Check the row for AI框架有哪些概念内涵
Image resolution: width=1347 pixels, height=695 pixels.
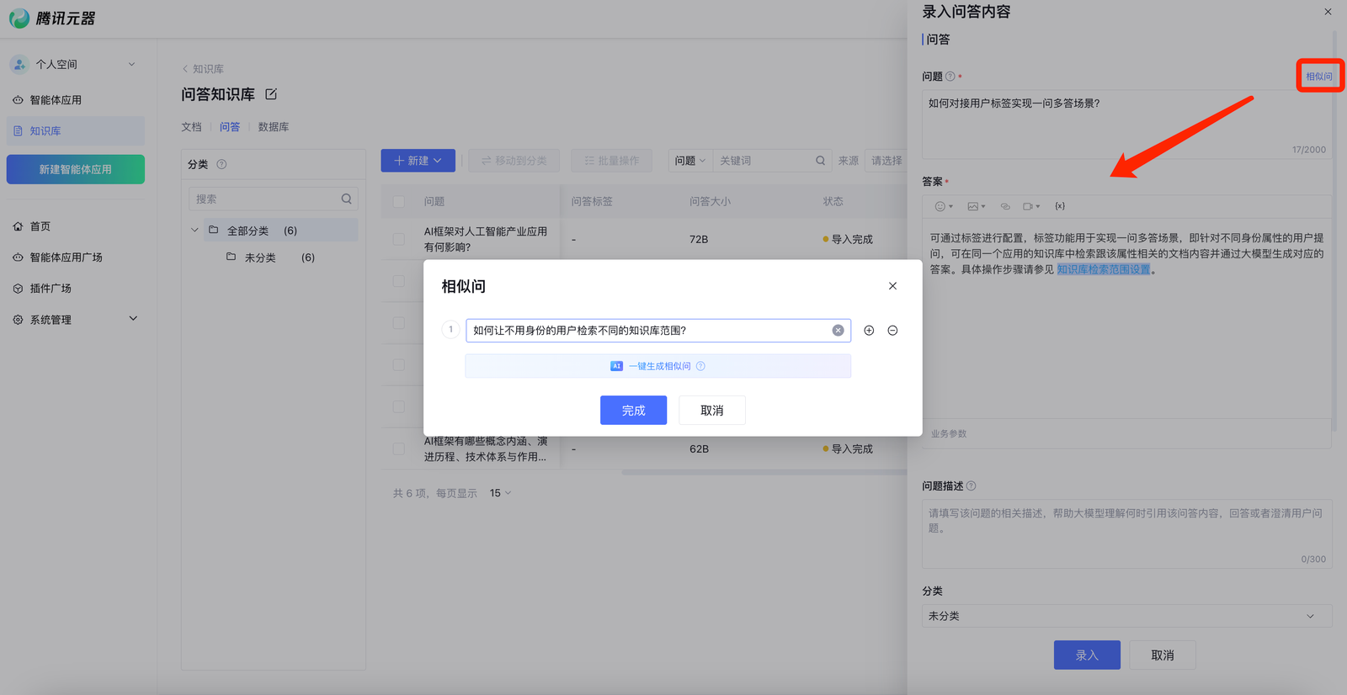399,449
